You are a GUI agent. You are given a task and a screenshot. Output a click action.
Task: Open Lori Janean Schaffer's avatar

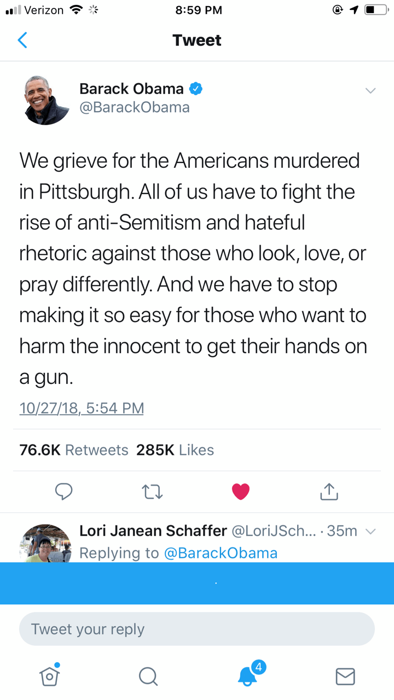coord(47,543)
